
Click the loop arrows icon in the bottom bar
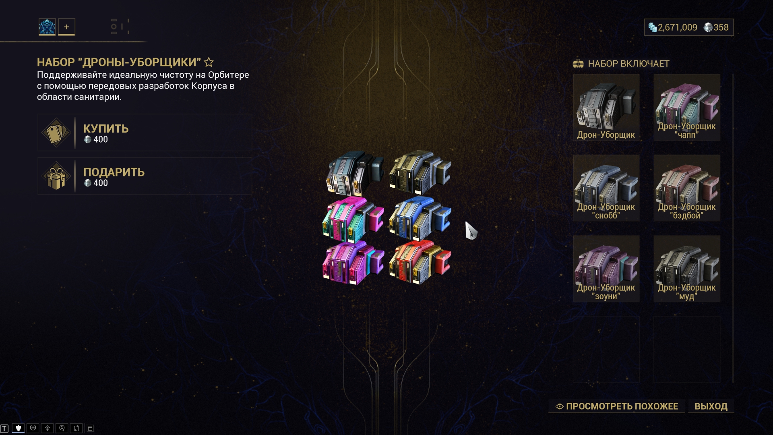76,428
